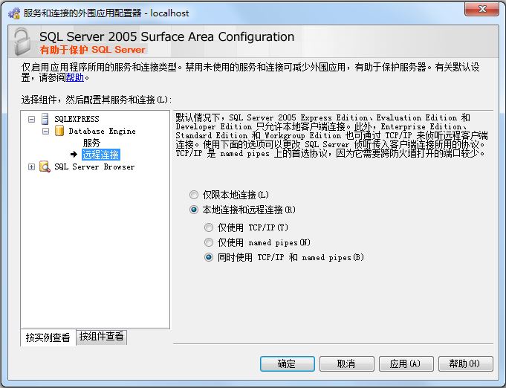The width and height of the screenshot is (506, 388).
Task: Click the 取消 button
Action: pos(346,363)
